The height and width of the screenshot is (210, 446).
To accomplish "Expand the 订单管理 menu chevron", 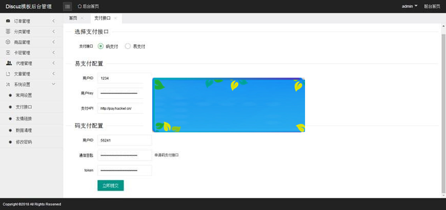I will [54, 21].
